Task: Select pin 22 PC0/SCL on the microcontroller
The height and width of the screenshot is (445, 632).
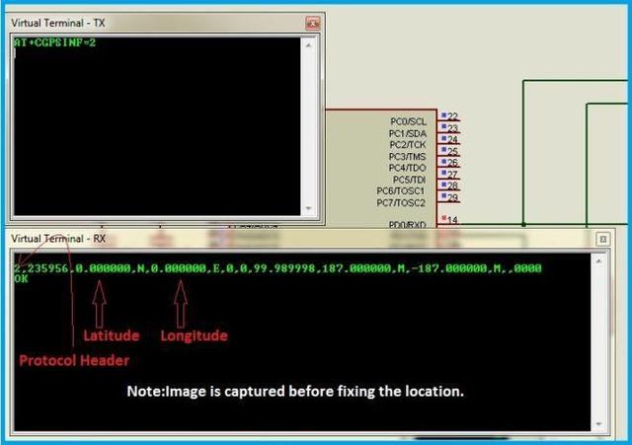Action: [450, 116]
